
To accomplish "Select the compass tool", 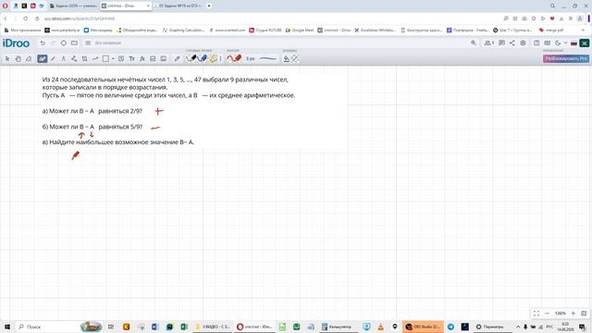I will (64, 58).
